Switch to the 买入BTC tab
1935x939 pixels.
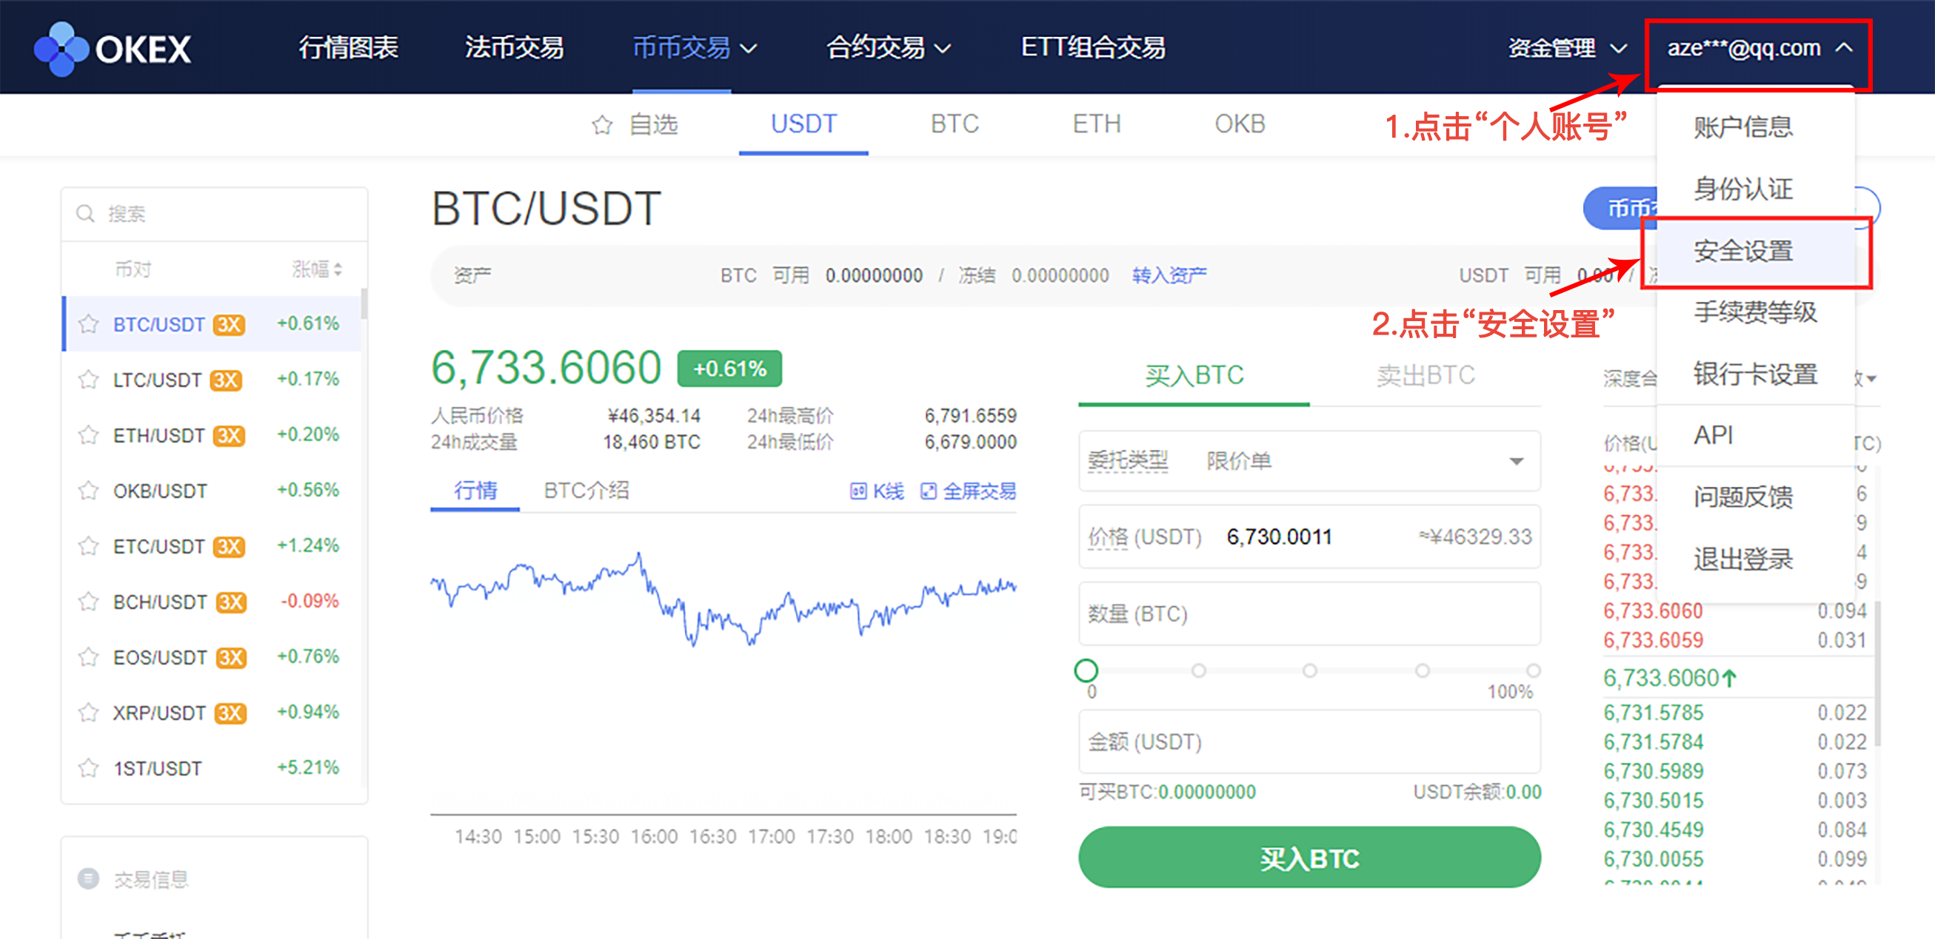tap(1194, 375)
